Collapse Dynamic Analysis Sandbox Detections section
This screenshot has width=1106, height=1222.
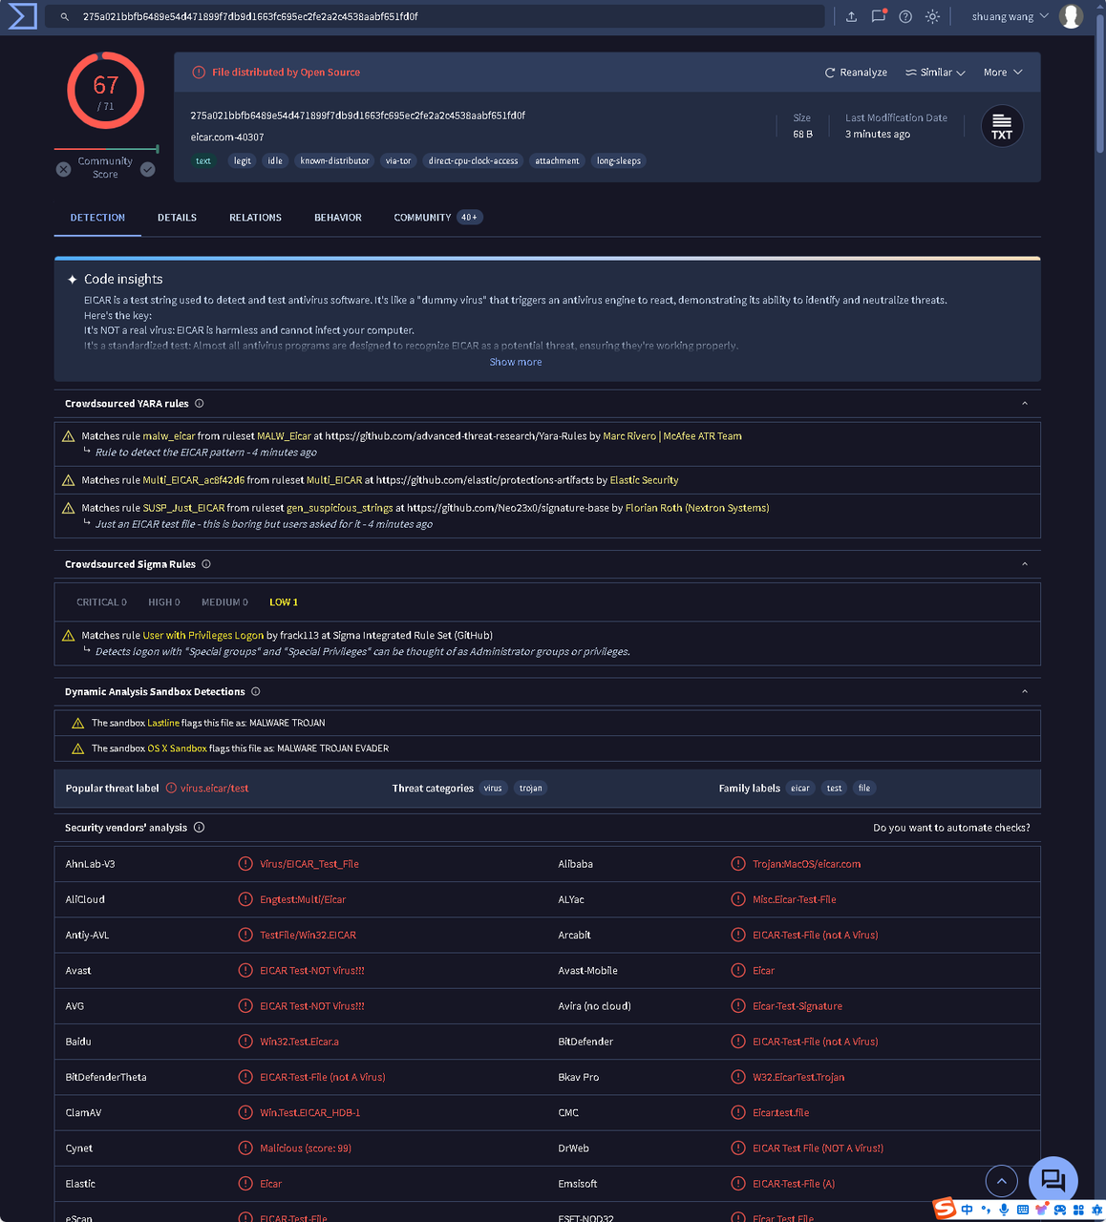[x=1025, y=691]
